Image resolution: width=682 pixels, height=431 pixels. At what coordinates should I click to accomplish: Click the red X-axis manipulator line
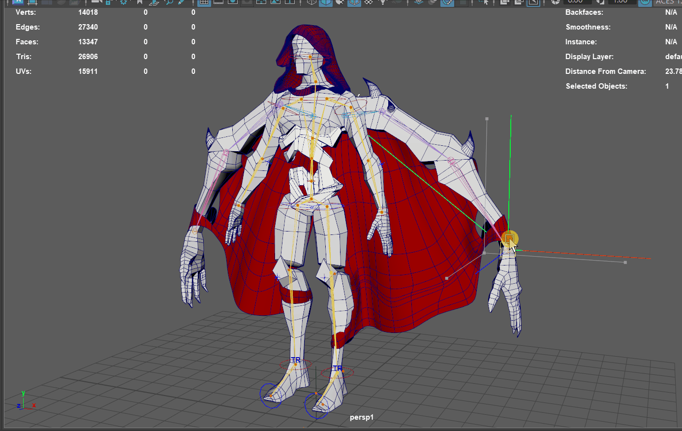click(x=586, y=254)
